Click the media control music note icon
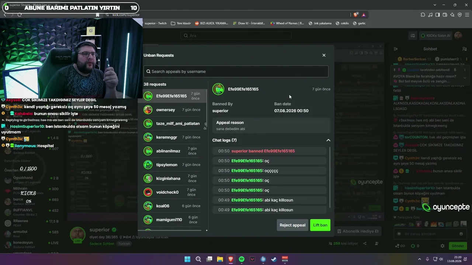 click(x=430, y=15)
